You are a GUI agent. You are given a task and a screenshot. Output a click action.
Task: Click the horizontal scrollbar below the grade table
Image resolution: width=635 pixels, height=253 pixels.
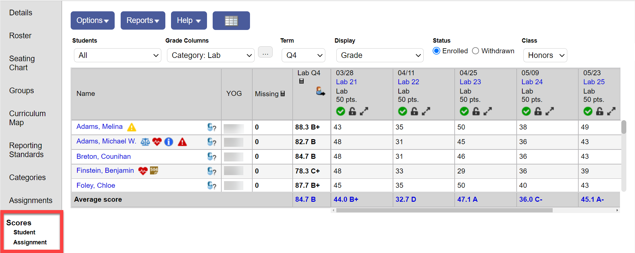click(444, 210)
